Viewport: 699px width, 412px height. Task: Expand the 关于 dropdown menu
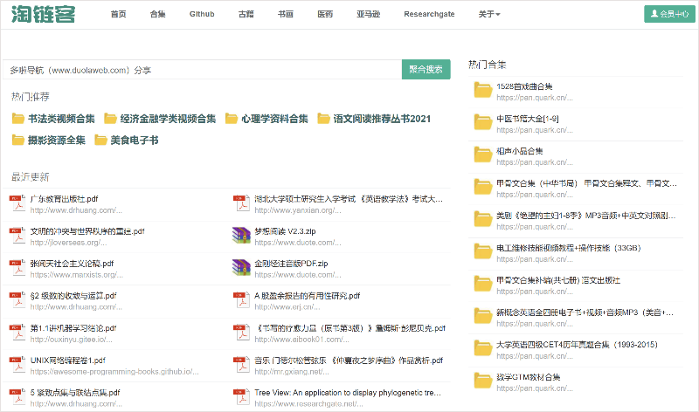489,14
